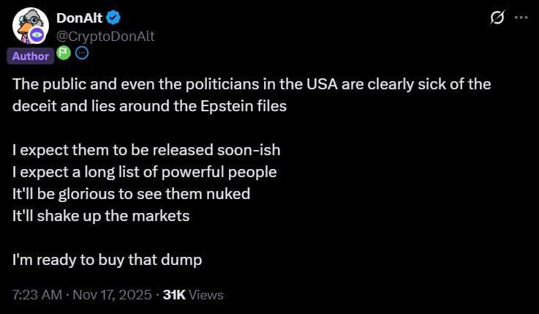The image size is (539, 314).
Task: Click the green flag badge icon
Action: click(x=64, y=53)
